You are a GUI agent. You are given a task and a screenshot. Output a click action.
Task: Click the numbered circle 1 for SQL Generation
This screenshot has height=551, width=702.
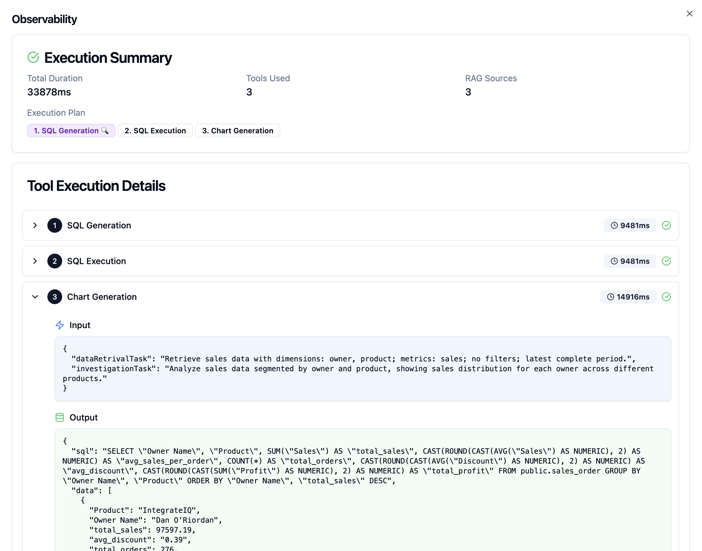54,226
